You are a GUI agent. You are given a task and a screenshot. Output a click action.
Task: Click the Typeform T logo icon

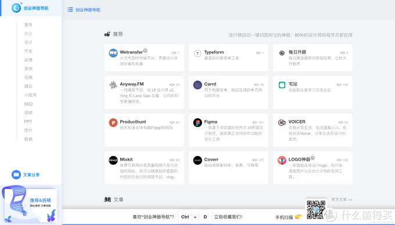point(198,53)
